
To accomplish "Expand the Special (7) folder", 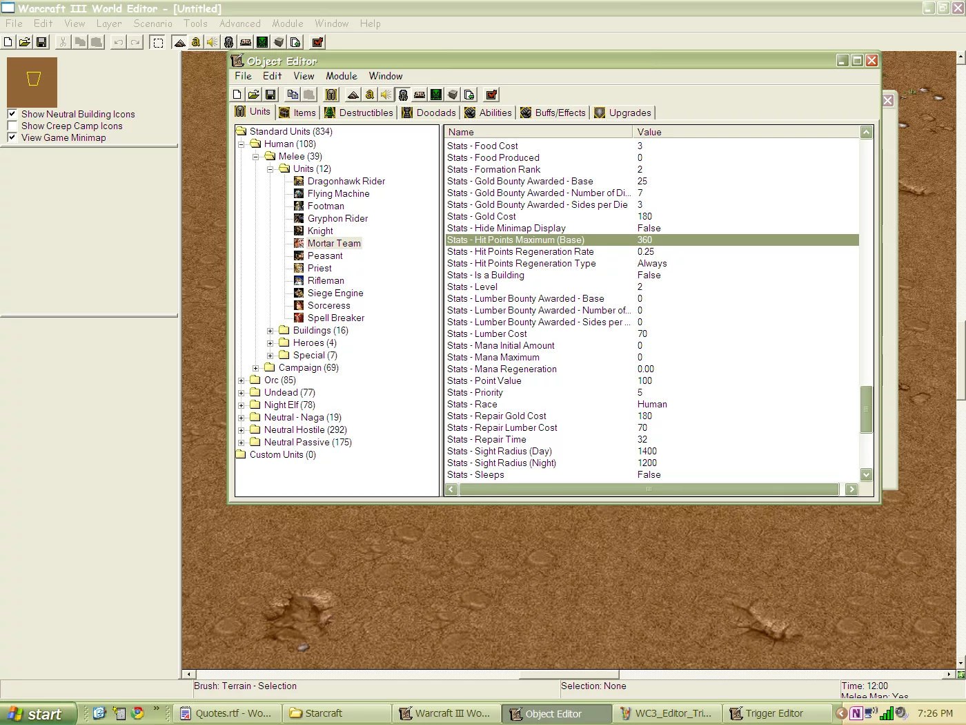I will (270, 356).
